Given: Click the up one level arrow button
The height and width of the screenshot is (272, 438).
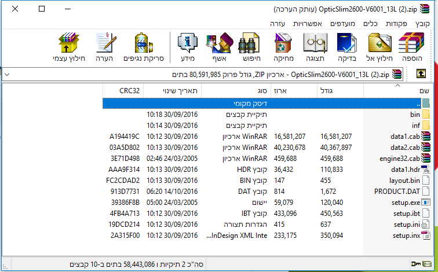Looking at the screenshot, I should coord(421,74).
